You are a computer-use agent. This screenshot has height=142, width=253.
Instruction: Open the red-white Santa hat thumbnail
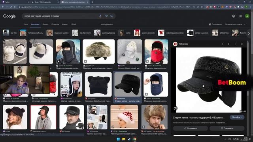[x=124, y=117]
